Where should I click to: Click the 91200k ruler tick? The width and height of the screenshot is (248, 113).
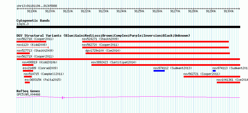tap(50, 11)
